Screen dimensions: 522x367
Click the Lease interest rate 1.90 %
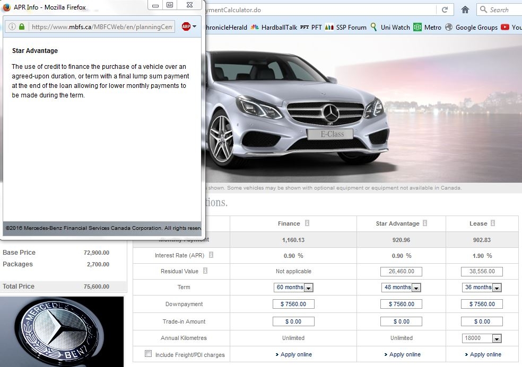[x=482, y=256]
